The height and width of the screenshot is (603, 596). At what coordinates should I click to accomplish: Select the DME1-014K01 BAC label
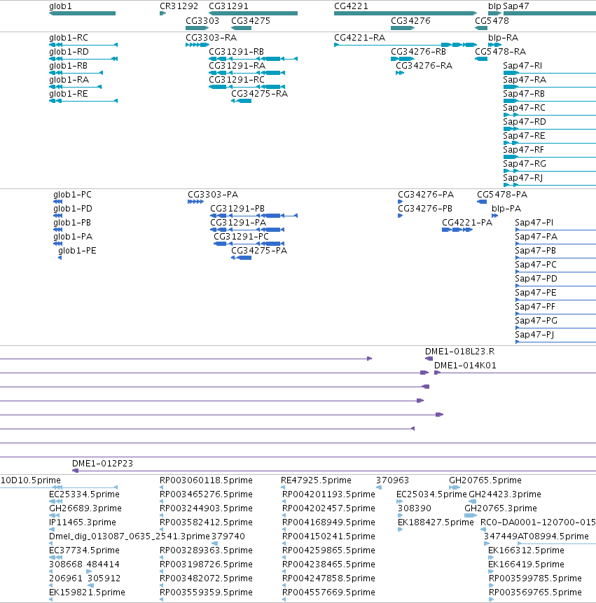[x=465, y=366]
